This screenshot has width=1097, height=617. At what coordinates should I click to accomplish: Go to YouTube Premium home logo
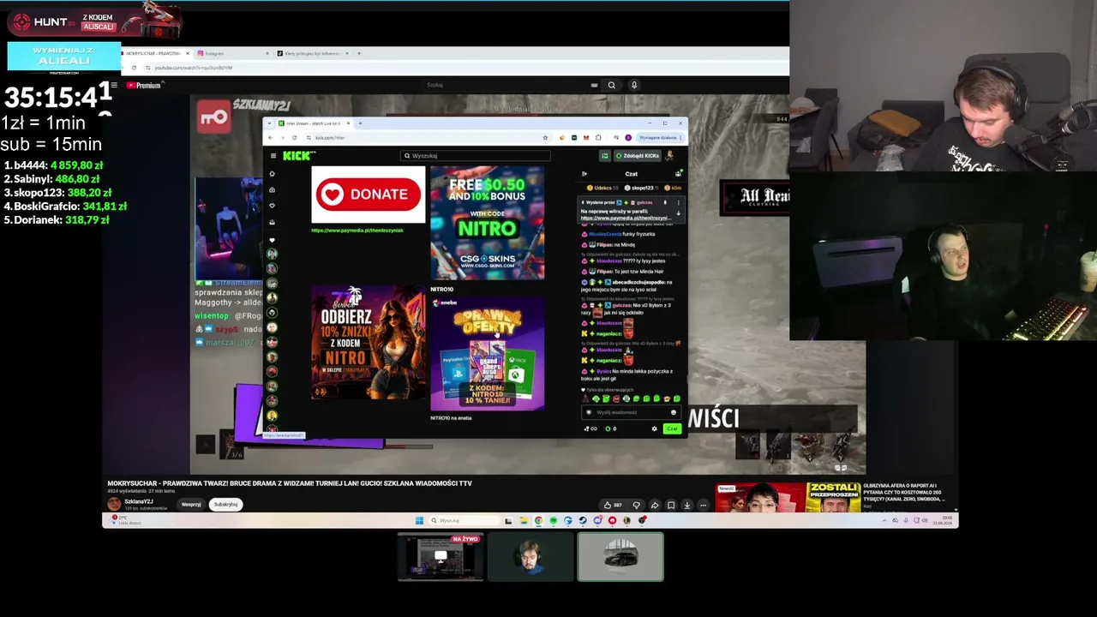[144, 85]
